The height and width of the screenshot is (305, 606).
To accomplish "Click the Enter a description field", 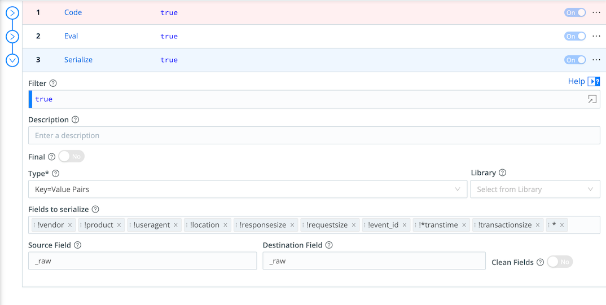I will pos(314,135).
